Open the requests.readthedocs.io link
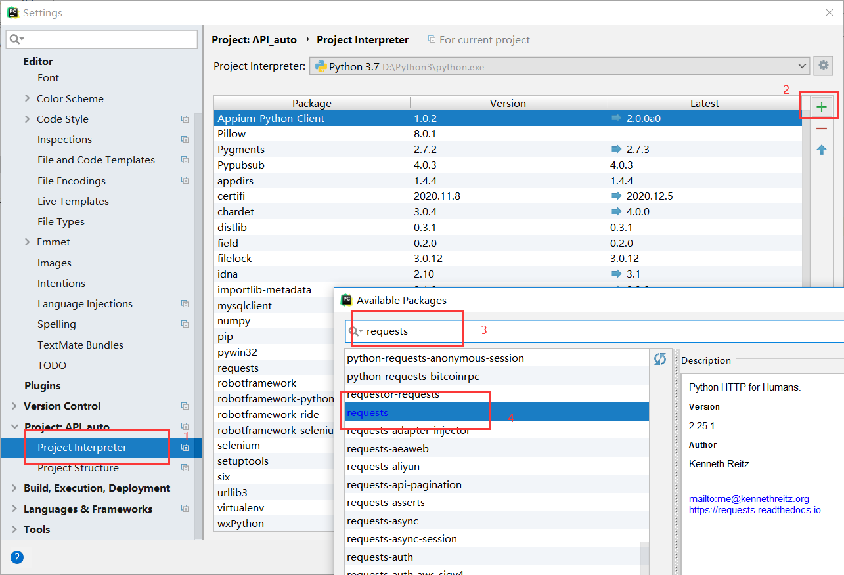This screenshot has width=844, height=575. (755, 510)
